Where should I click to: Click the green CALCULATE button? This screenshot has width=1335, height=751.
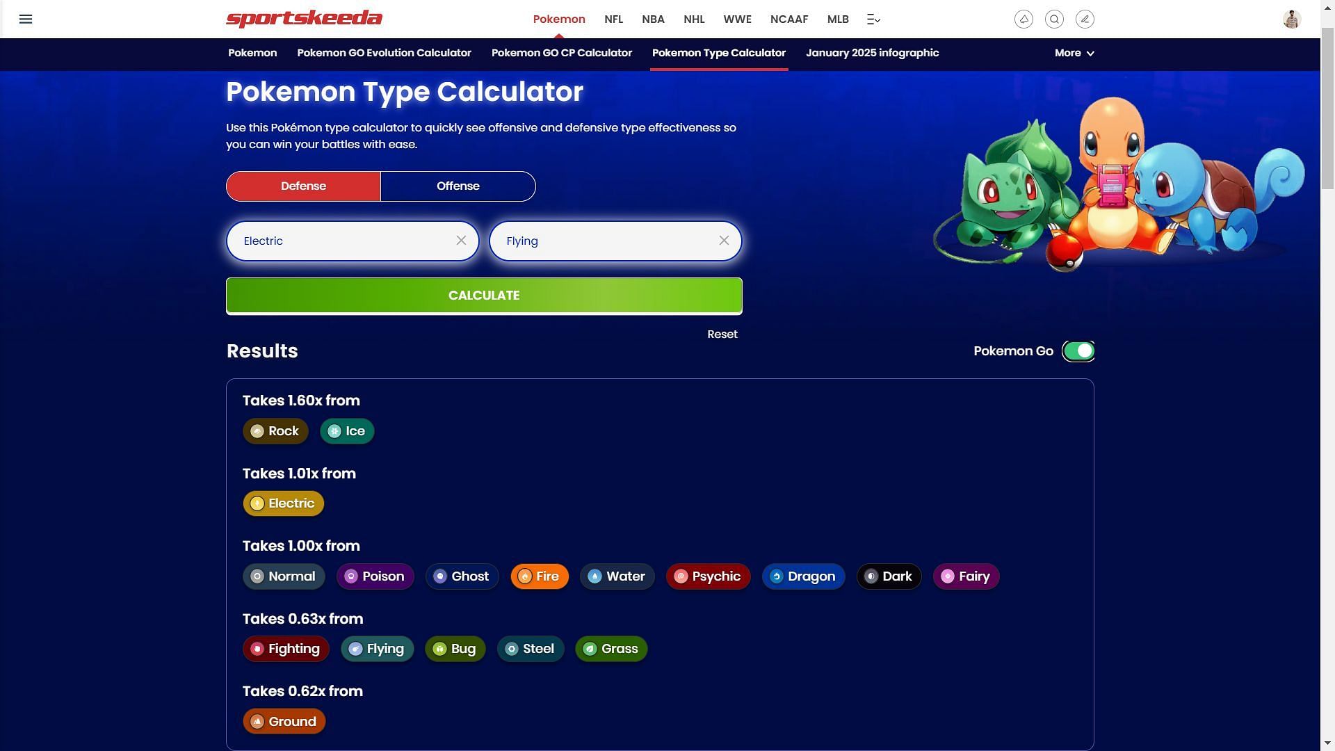(x=484, y=296)
